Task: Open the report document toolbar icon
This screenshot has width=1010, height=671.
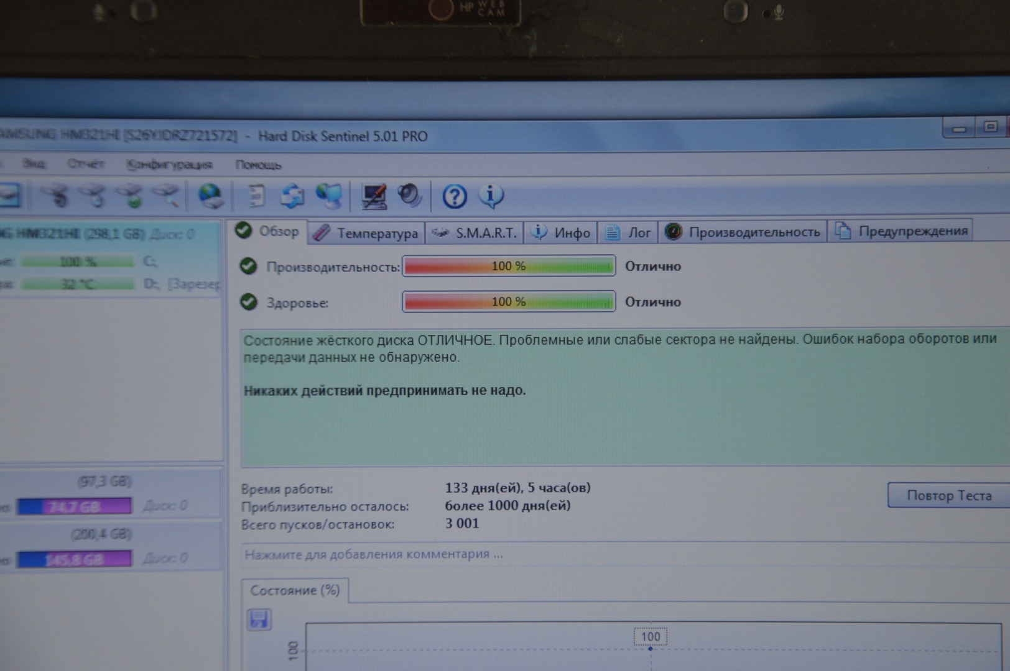Action: click(256, 196)
